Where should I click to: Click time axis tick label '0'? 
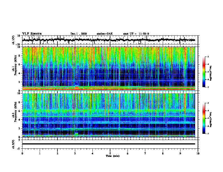[x=22, y=153]
